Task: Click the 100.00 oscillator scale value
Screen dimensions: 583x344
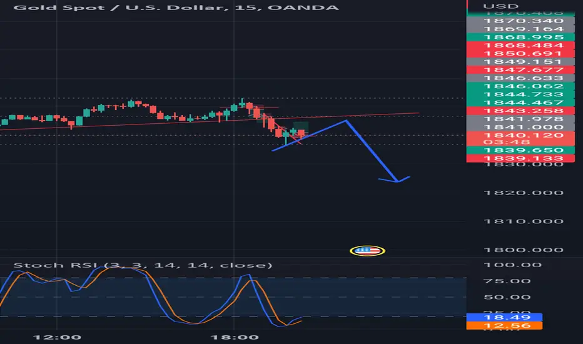Action: [x=512, y=265]
